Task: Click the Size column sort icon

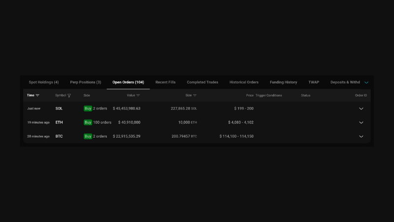Action: (195, 95)
